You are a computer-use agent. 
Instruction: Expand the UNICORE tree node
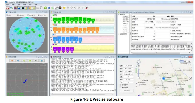coord(119,34)
